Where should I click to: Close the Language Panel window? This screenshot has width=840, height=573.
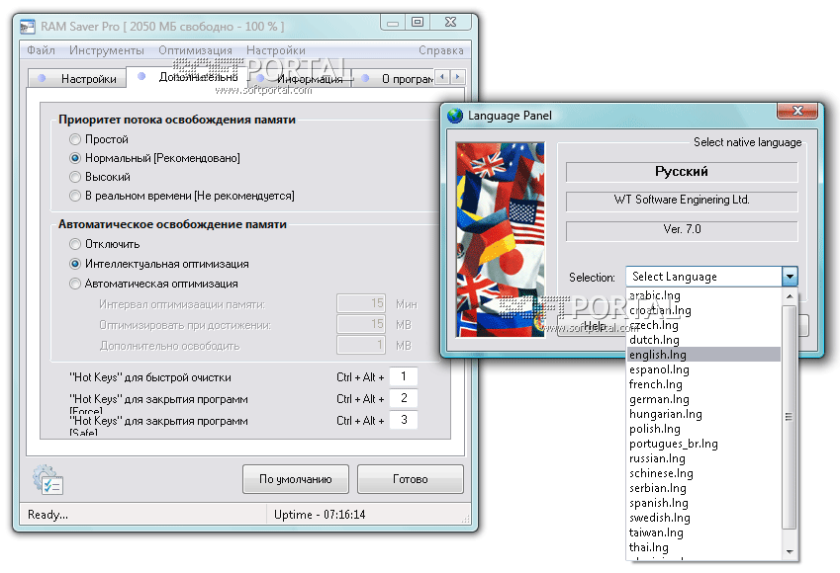(x=797, y=111)
